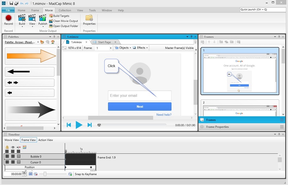The height and width of the screenshot is (185, 288).
Task: Click the move frame down arrow in Frames
Action: [214, 42]
